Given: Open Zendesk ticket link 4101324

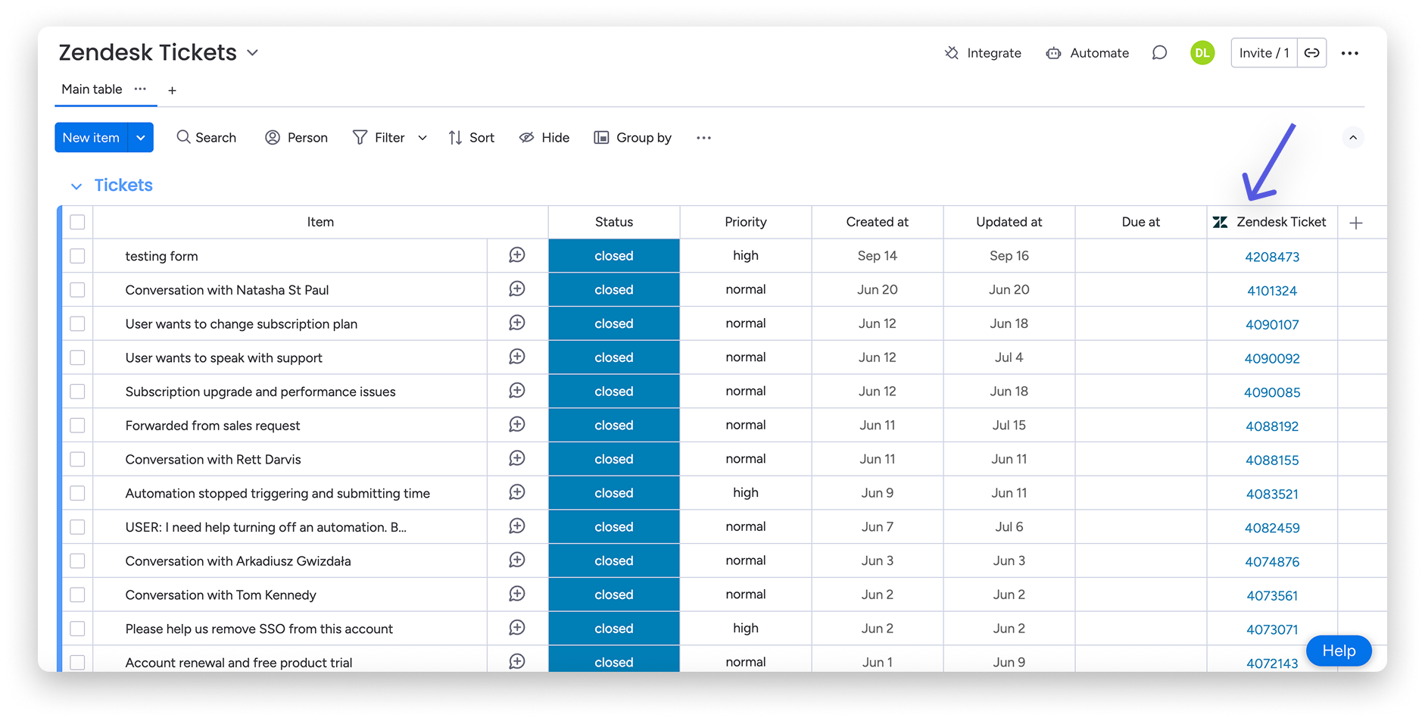Looking at the screenshot, I should (x=1272, y=291).
